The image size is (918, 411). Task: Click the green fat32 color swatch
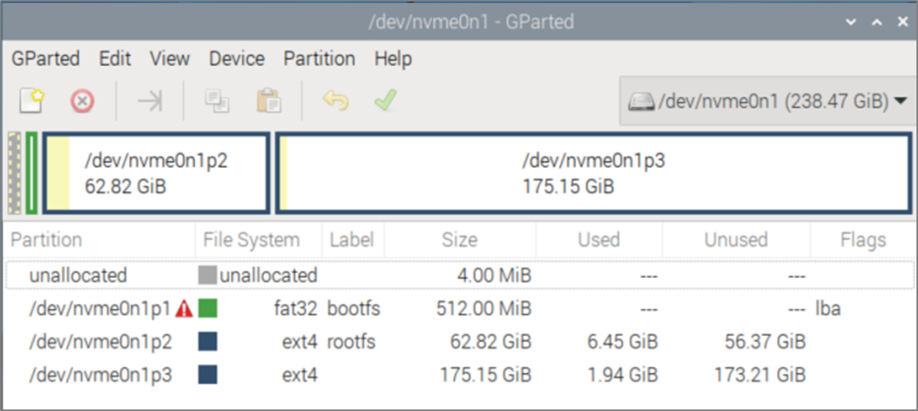coord(208,309)
